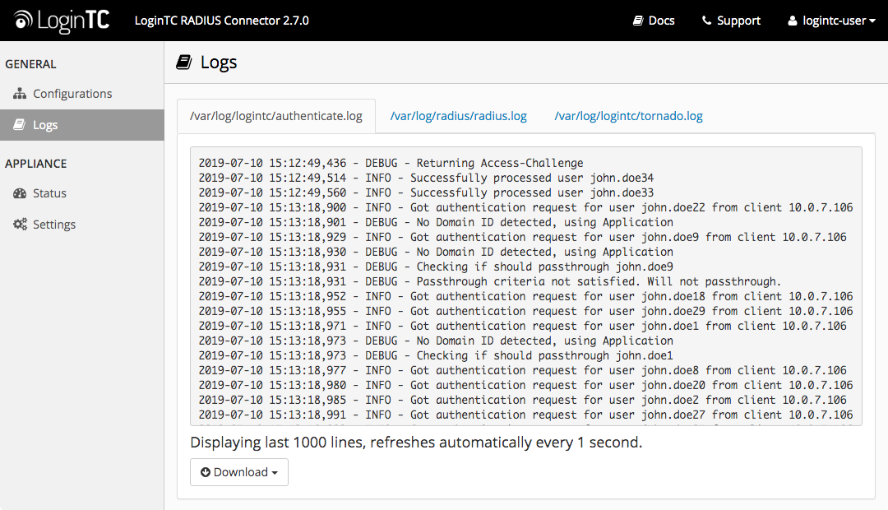Click the authentication request line for john.doe8
This screenshot has height=510, width=888.
[x=522, y=370]
